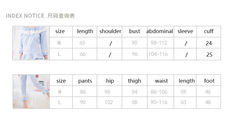230x121 pixels.
Task: Click the cuff value 24 cell
Action: coord(208,43)
